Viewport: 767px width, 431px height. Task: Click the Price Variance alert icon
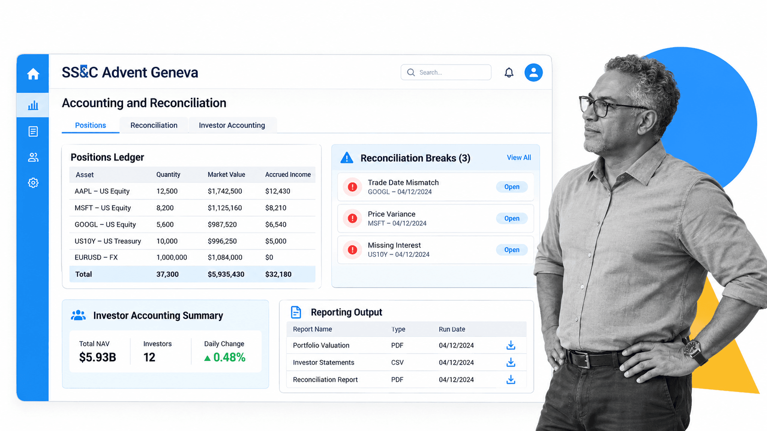[x=352, y=218]
